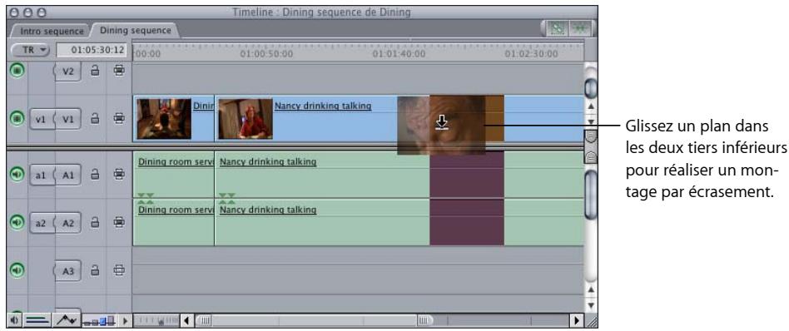
Task: Click the horizontal zoom slider right thumb tab
Action: coord(424,320)
